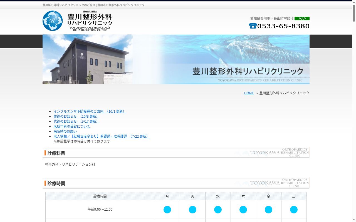
Task: Open インフルエンザ予防接種のご案内 link
Action: pos(90,111)
